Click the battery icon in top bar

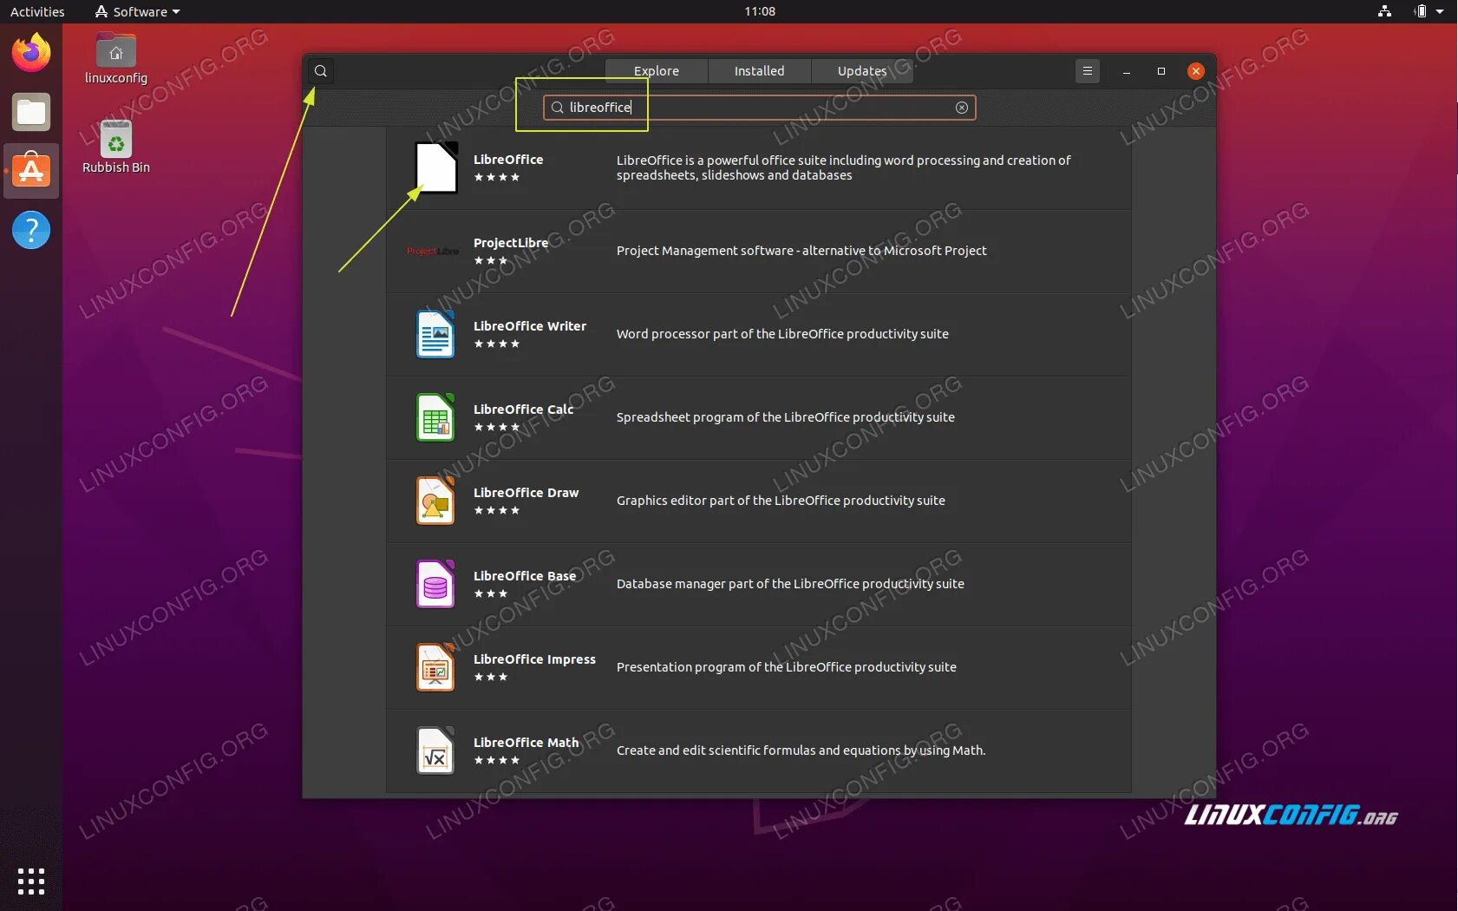[x=1420, y=11]
